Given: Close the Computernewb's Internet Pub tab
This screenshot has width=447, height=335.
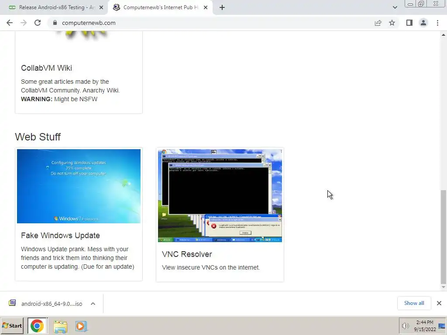Looking at the screenshot, I should [206, 7].
